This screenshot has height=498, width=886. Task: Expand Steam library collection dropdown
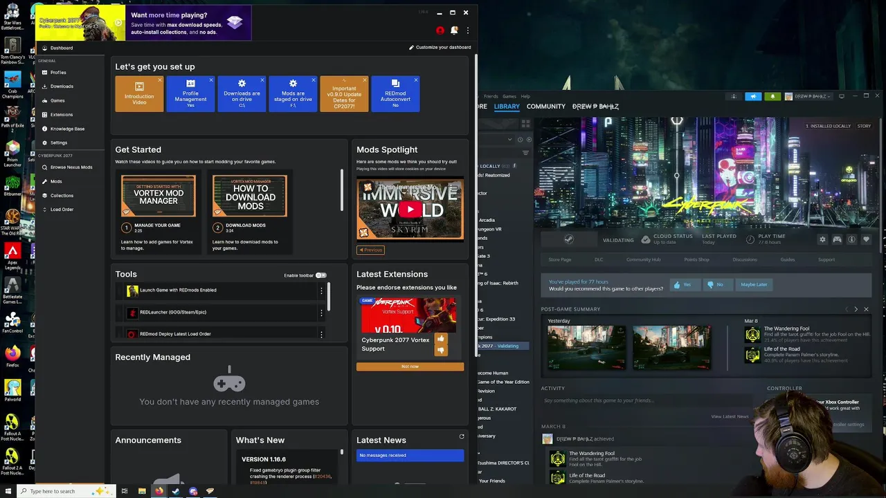(x=512, y=140)
